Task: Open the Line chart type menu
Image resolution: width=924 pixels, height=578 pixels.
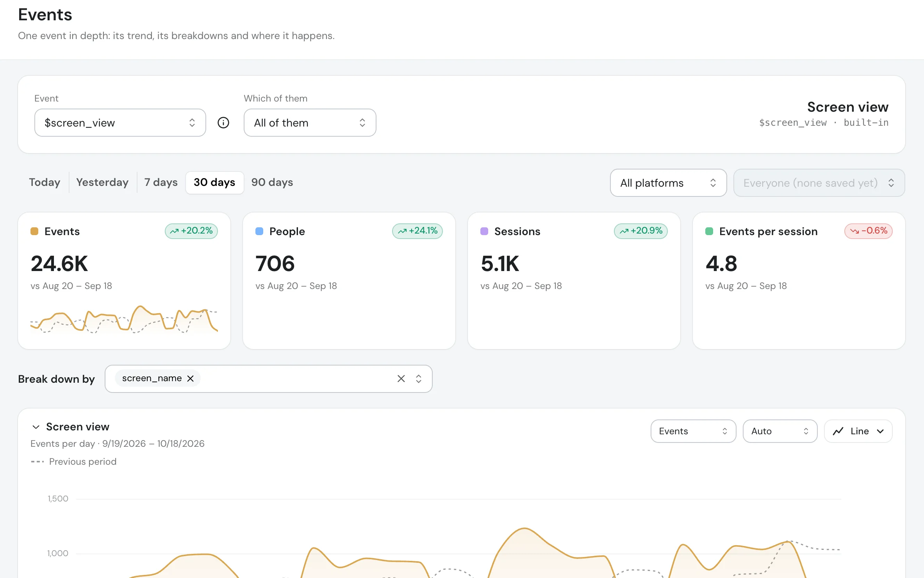Action: coord(858,431)
